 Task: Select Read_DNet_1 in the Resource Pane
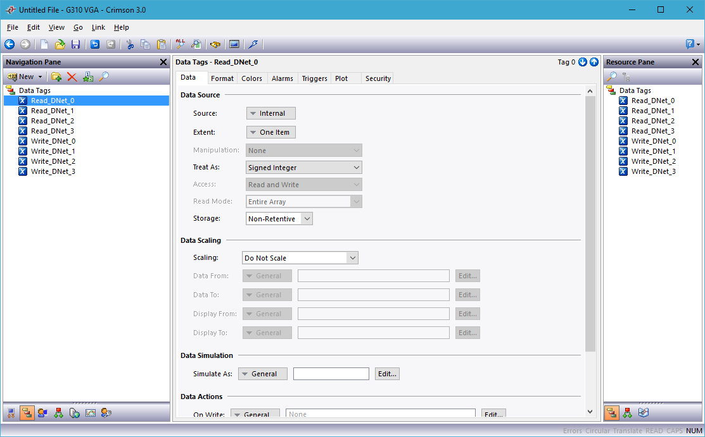click(653, 111)
